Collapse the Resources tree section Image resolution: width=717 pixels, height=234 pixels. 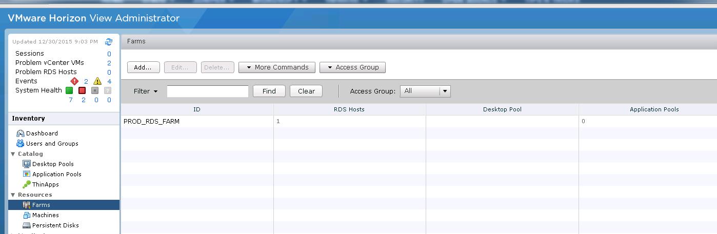coord(13,195)
